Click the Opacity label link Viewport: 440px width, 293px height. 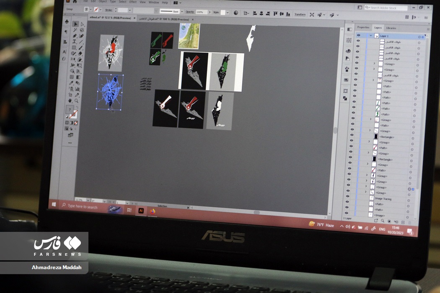point(190,12)
